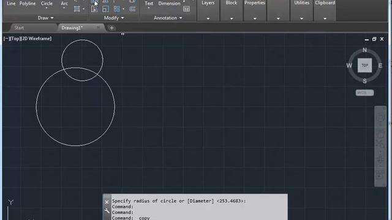Click the Array tool icon
This screenshot has width=392, height=220.
coord(116,9)
